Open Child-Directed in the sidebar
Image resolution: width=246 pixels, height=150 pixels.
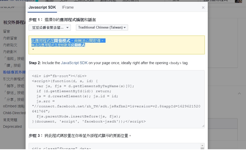point(14,113)
